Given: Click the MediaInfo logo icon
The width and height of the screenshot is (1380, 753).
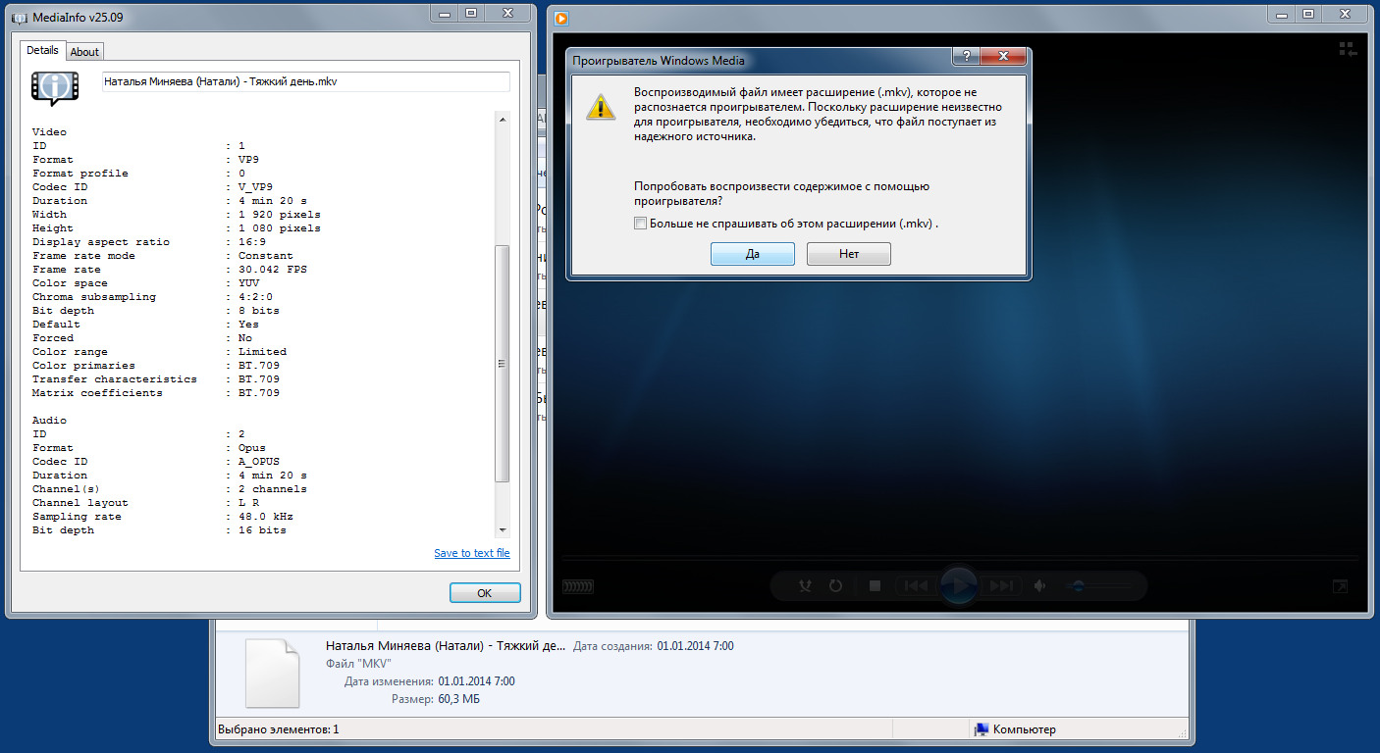Looking at the screenshot, I should pyautogui.click(x=53, y=87).
